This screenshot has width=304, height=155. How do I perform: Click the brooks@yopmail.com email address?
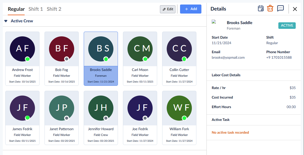pyautogui.click(x=228, y=57)
